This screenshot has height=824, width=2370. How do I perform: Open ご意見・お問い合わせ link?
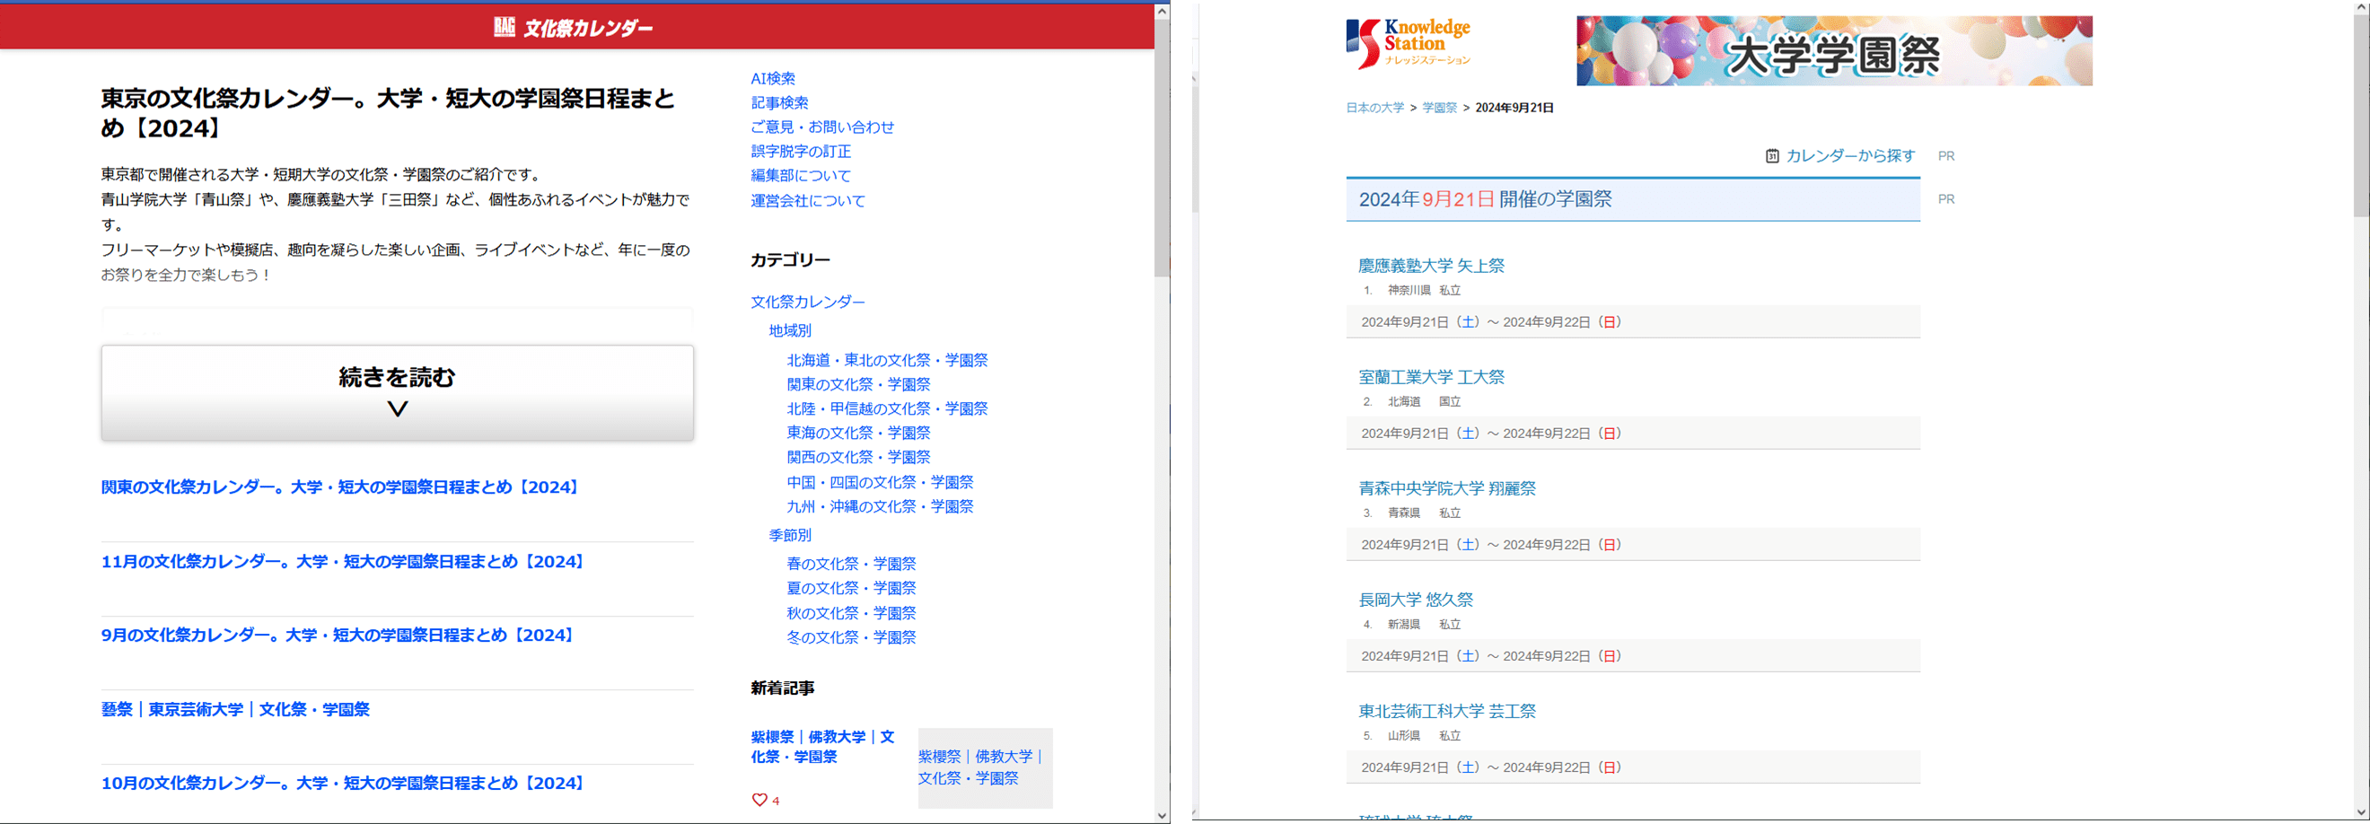coord(822,127)
